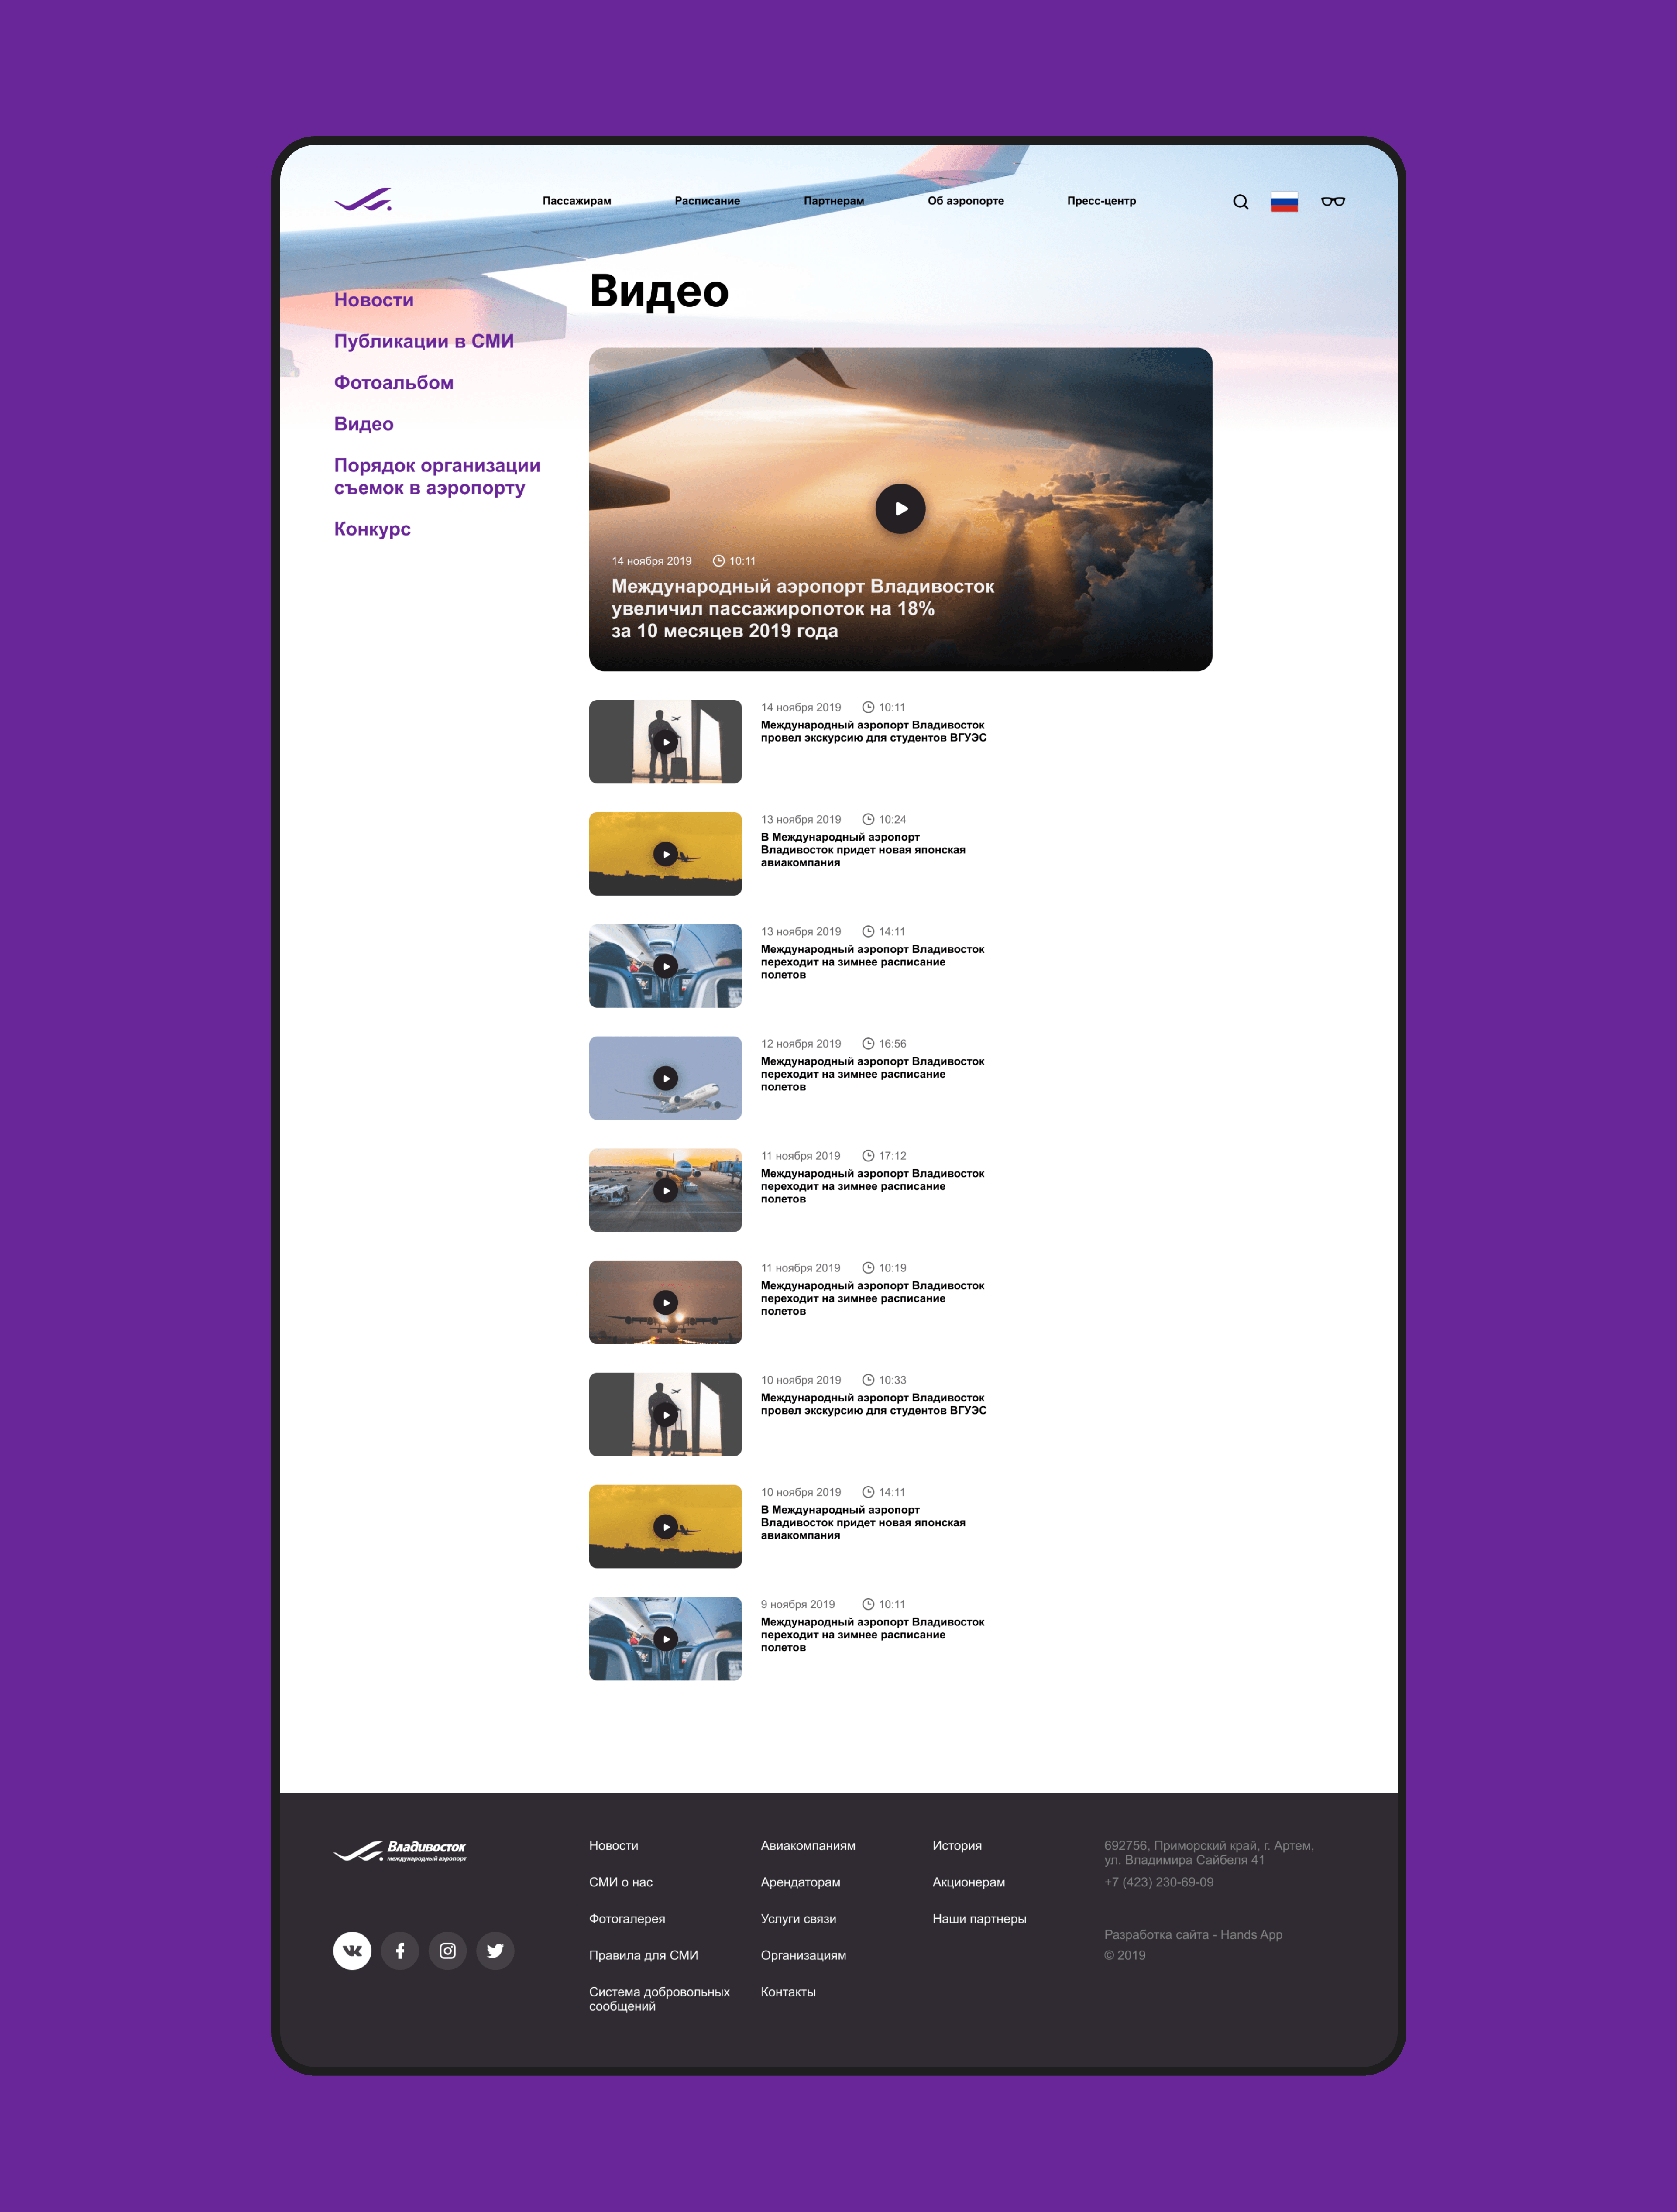This screenshot has height=2212, width=1677.
Task: Open the footer Организациям link
Action: (x=803, y=1955)
